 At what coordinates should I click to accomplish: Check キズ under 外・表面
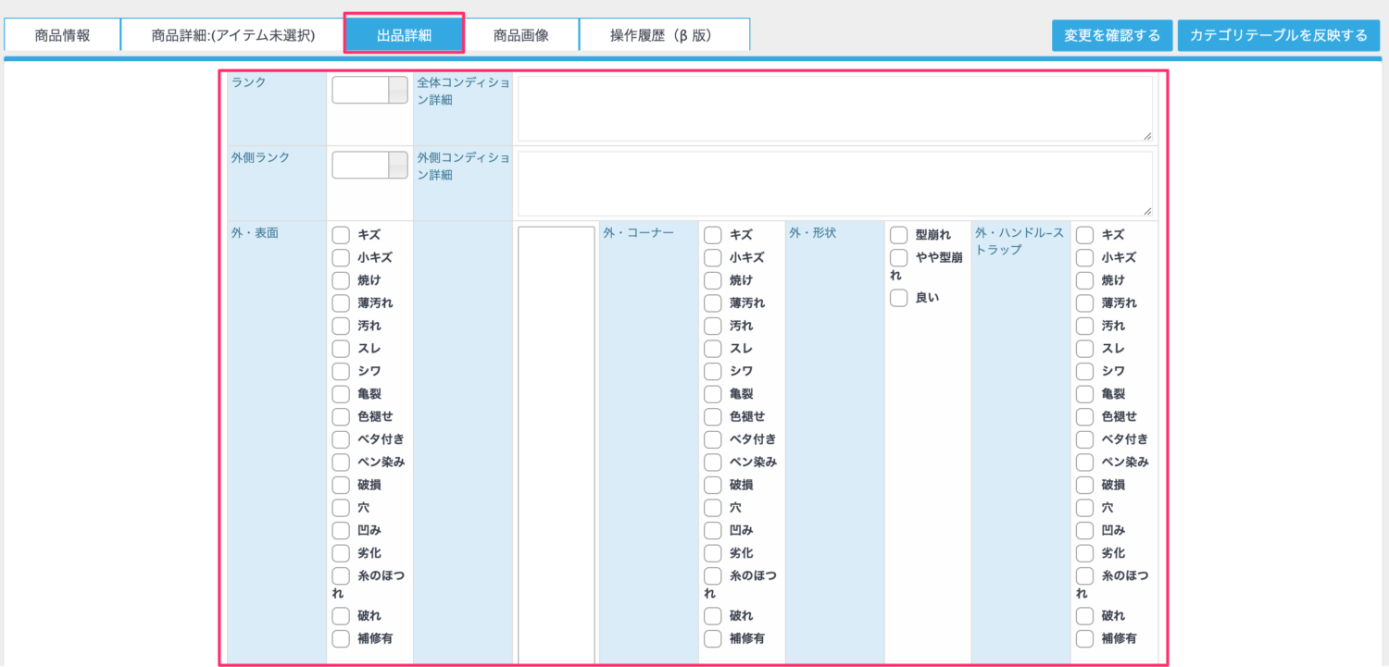point(341,235)
